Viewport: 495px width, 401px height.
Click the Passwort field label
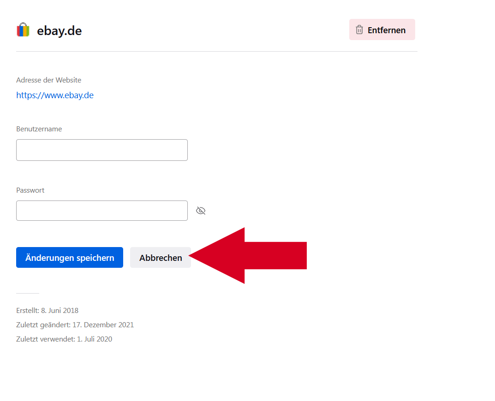[x=30, y=190]
